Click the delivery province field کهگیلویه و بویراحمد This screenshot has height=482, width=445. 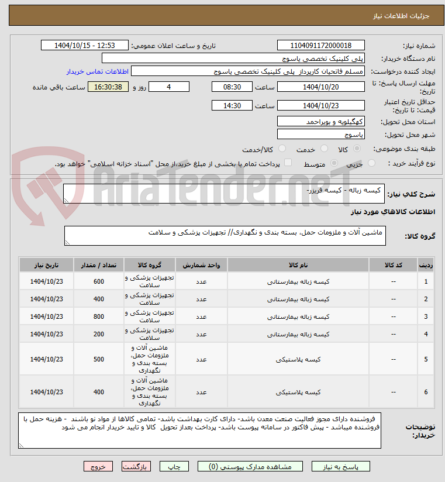tap(321, 122)
